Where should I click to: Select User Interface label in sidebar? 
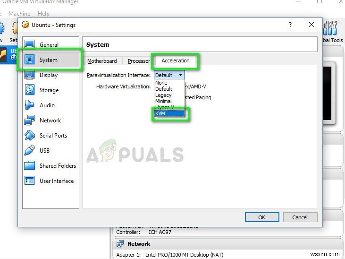pos(57,181)
